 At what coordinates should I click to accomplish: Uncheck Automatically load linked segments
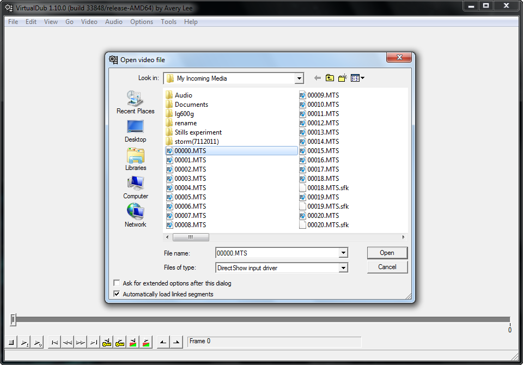[x=117, y=294]
